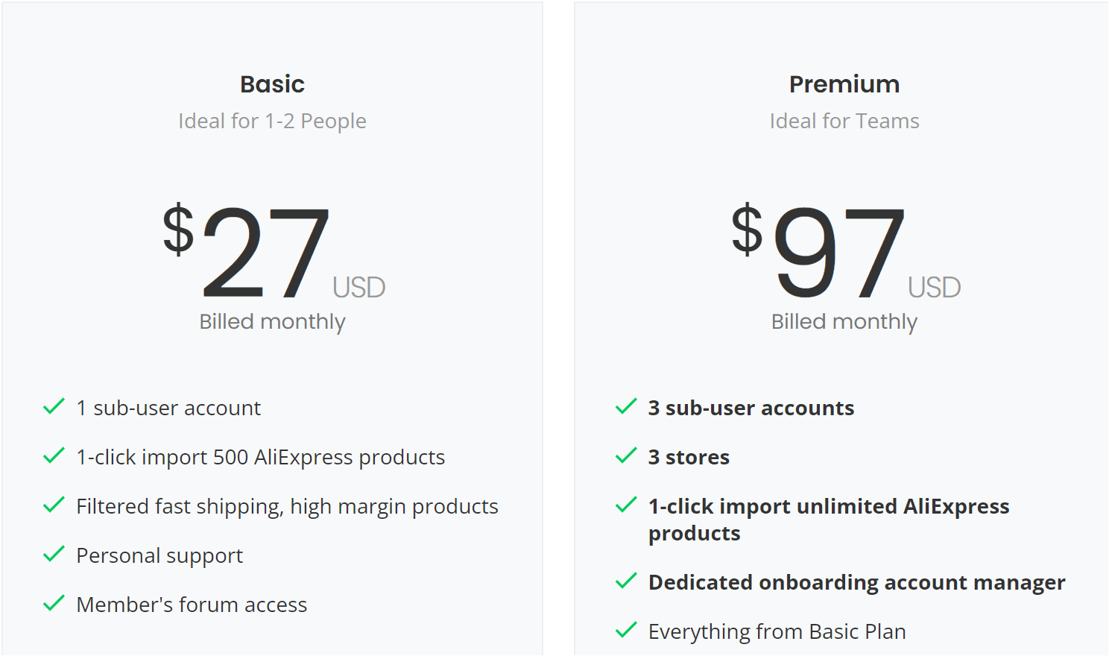Click the Everything from Basic Plan text
This screenshot has height=656, width=1109.
(x=777, y=631)
